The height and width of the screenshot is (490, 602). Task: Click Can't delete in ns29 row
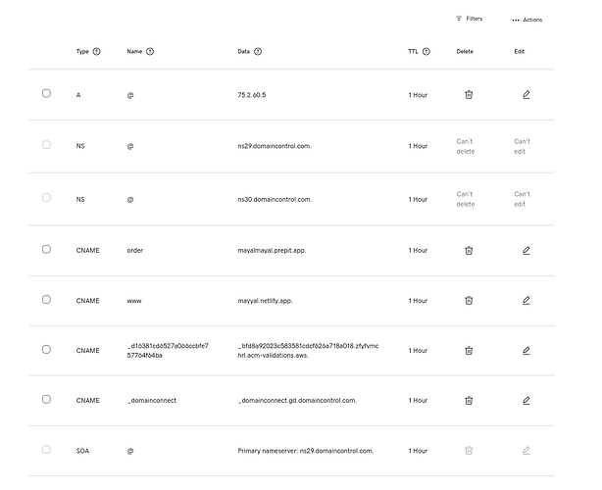pos(466,147)
